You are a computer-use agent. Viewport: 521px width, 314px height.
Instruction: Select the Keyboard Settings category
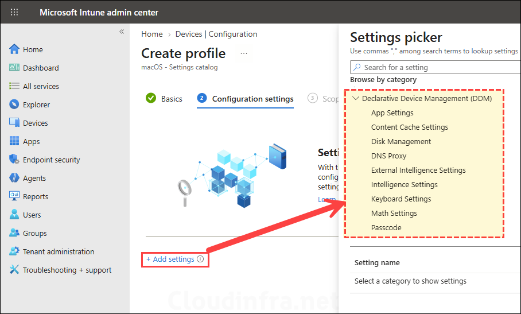click(401, 199)
